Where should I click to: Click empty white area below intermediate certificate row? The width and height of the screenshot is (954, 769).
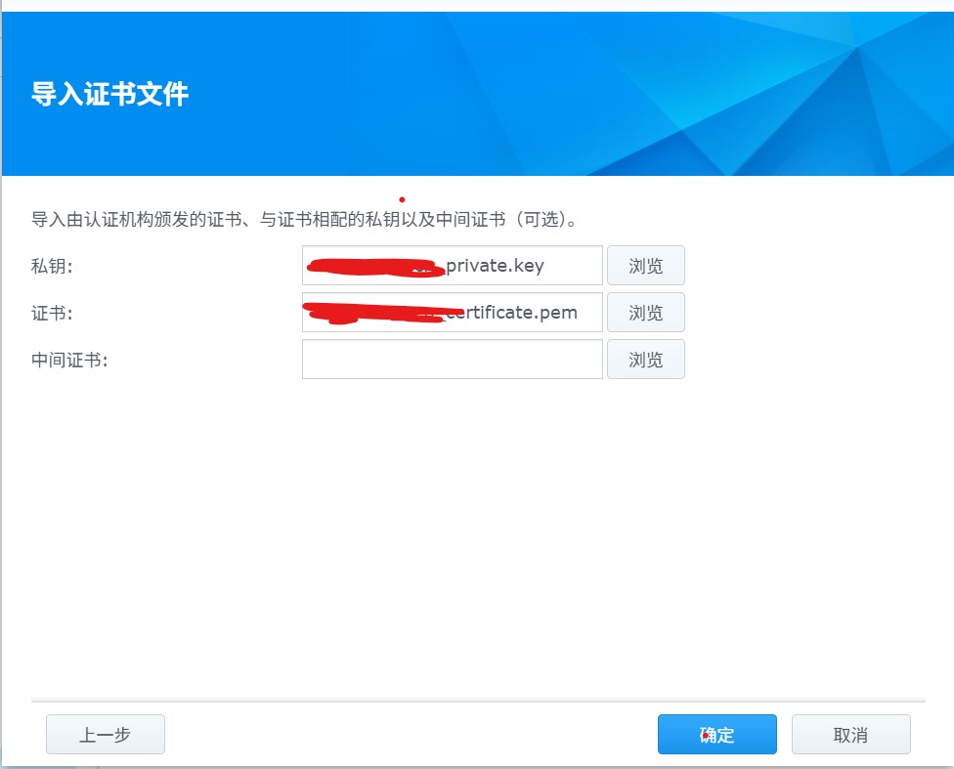[x=469, y=537]
